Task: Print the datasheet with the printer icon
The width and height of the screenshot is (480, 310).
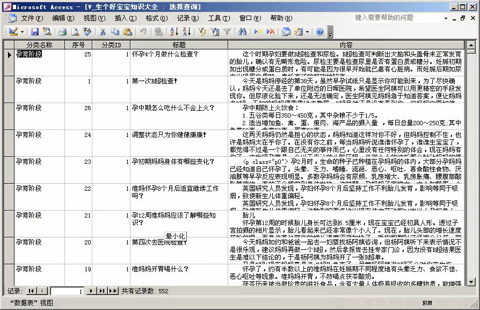Action: 63,32
